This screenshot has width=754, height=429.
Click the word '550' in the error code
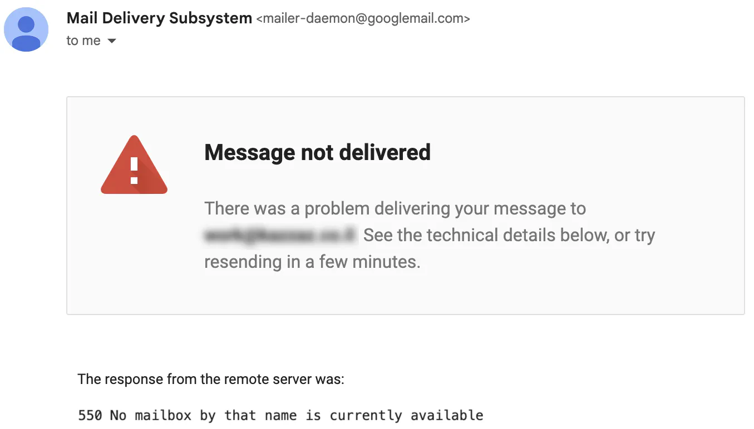tap(90, 415)
